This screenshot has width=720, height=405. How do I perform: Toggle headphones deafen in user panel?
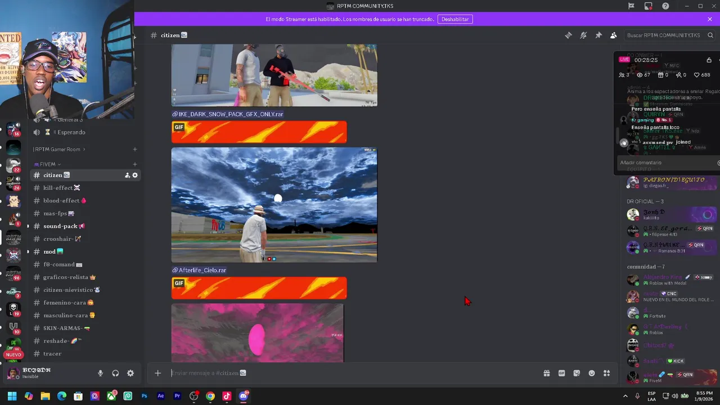click(115, 373)
